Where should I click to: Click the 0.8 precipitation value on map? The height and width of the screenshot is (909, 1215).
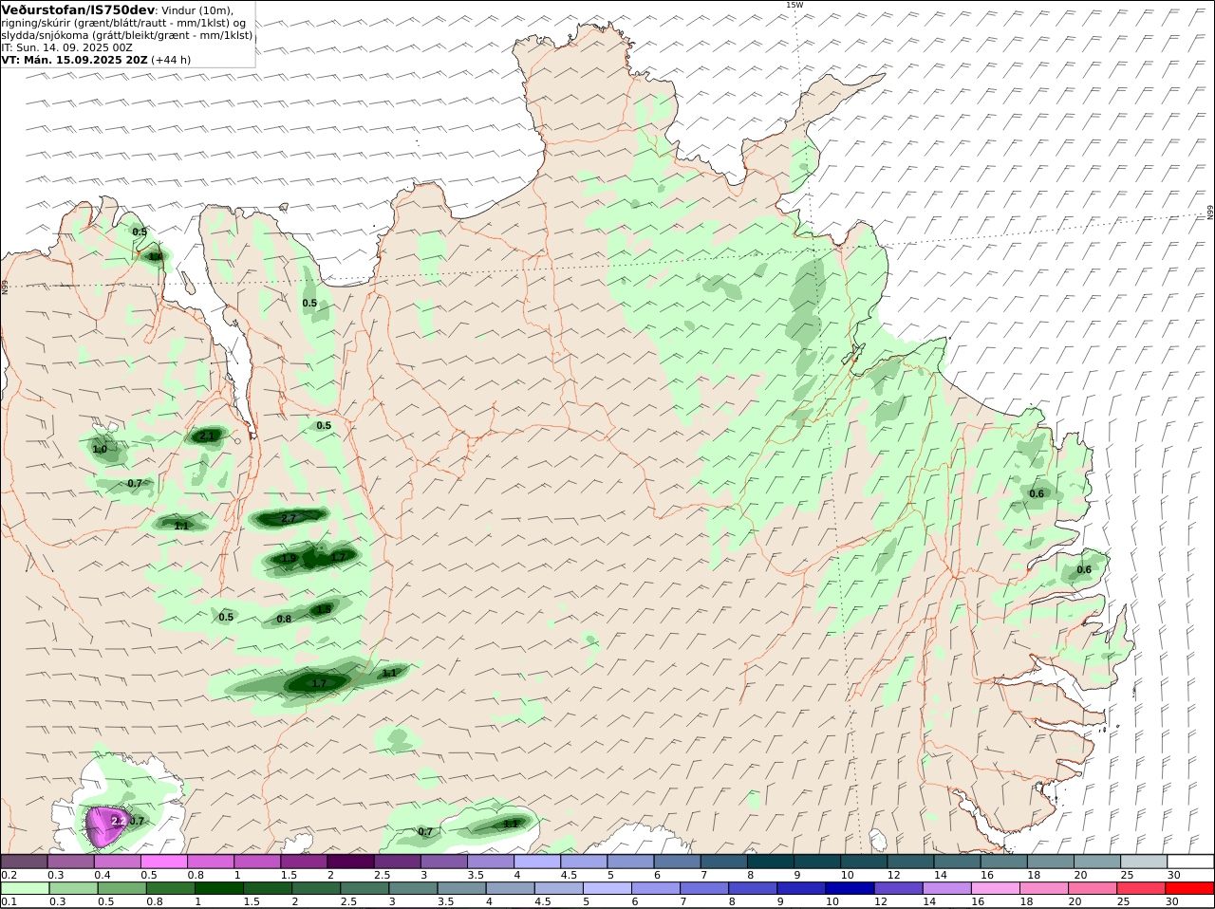tap(284, 619)
